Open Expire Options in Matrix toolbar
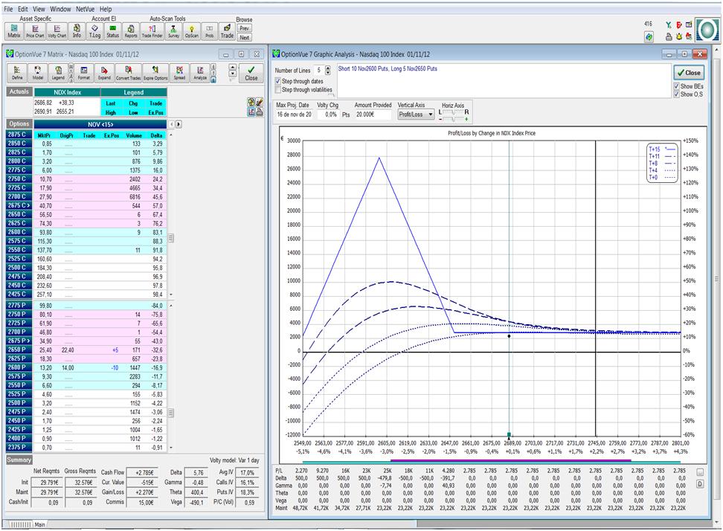The height and width of the screenshot is (531, 723). [x=155, y=73]
